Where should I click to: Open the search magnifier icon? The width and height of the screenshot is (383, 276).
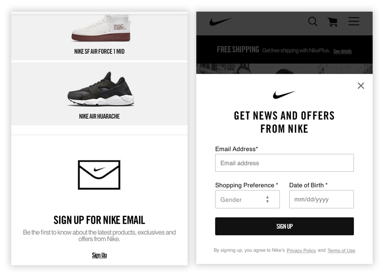[312, 21]
